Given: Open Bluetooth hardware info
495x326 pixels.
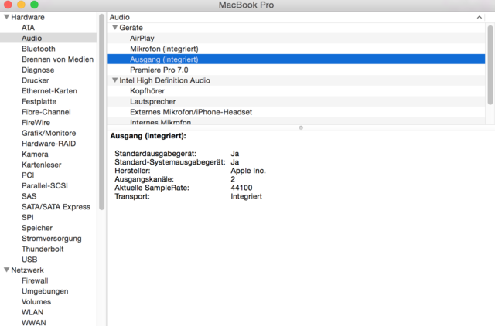Looking at the screenshot, I should [x=39, y=49].
